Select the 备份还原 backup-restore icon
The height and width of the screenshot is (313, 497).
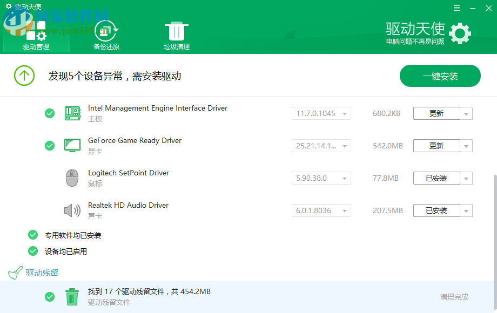tap(106, 30)
